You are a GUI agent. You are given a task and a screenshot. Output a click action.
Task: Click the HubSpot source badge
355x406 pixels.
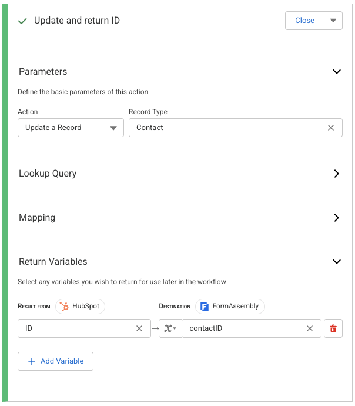81,307
